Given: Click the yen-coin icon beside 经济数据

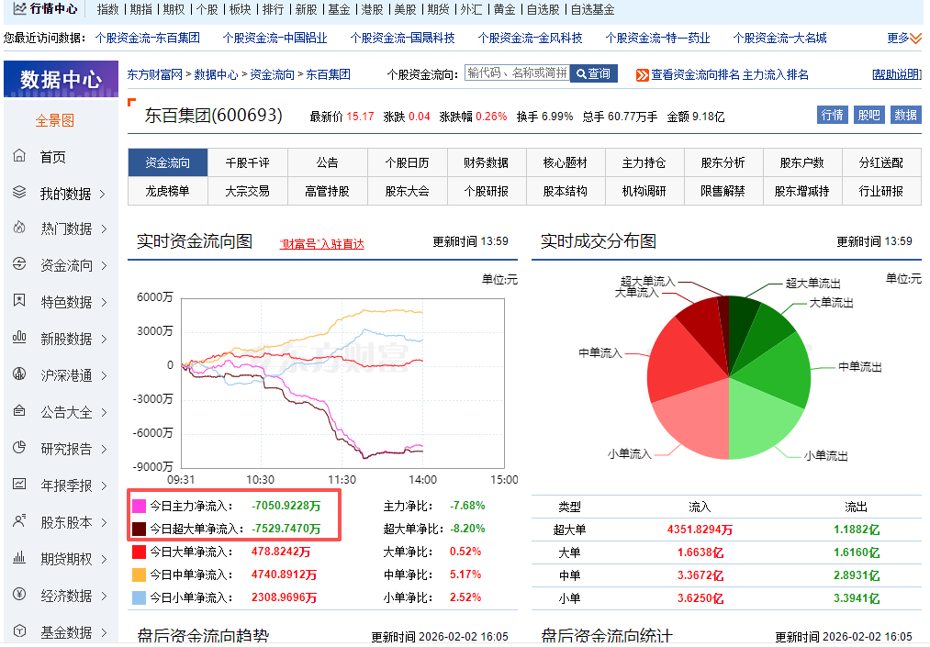Looking at the screenshot, I should (19, 594).
